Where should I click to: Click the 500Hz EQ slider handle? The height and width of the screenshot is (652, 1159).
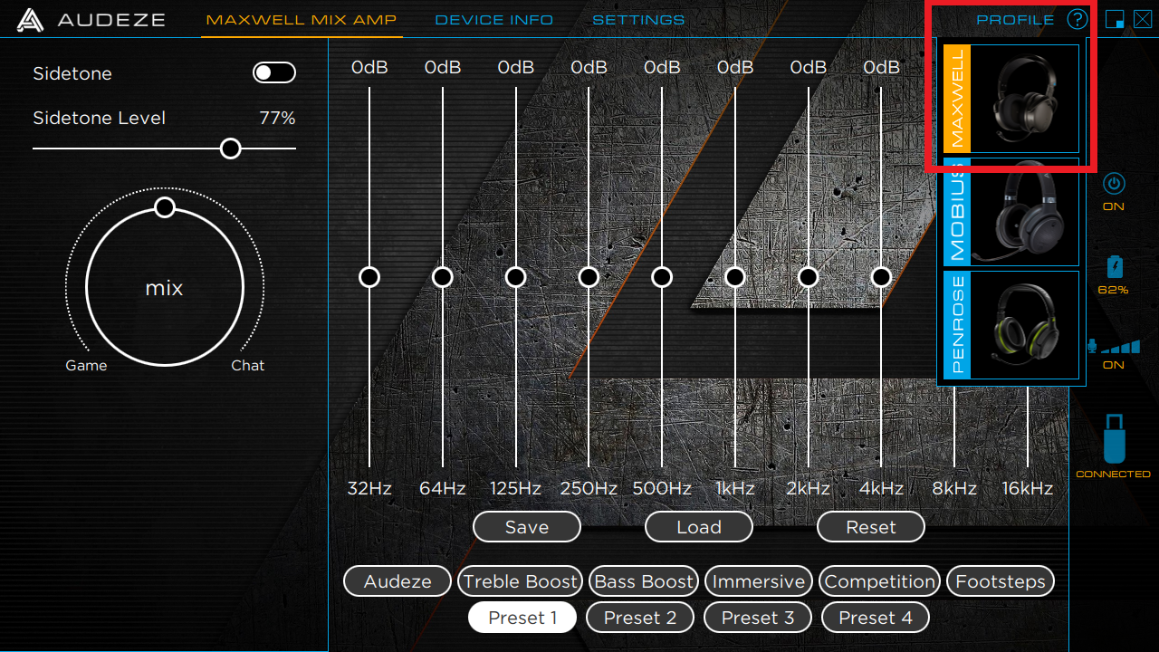662,276
